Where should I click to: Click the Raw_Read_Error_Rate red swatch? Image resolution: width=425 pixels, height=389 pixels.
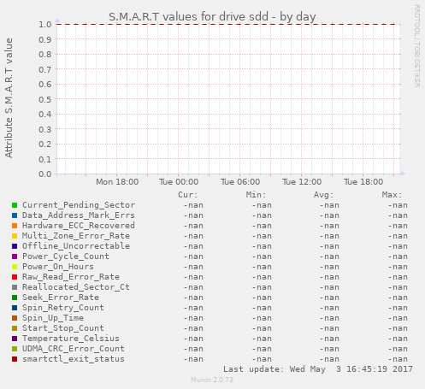click(15, 277)
